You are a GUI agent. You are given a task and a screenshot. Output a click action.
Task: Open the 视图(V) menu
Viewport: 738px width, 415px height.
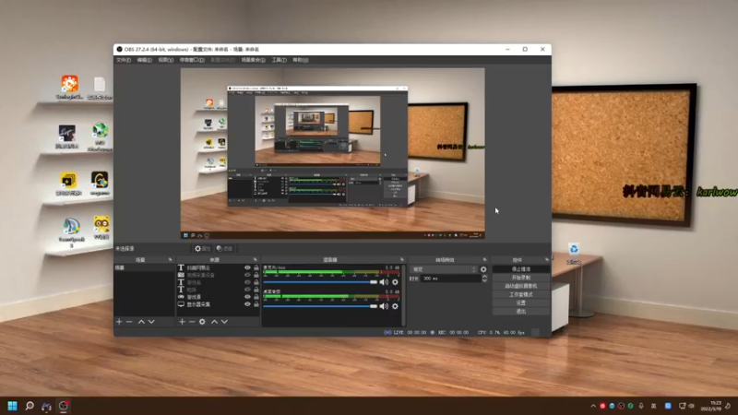click(x=166, y=60)
